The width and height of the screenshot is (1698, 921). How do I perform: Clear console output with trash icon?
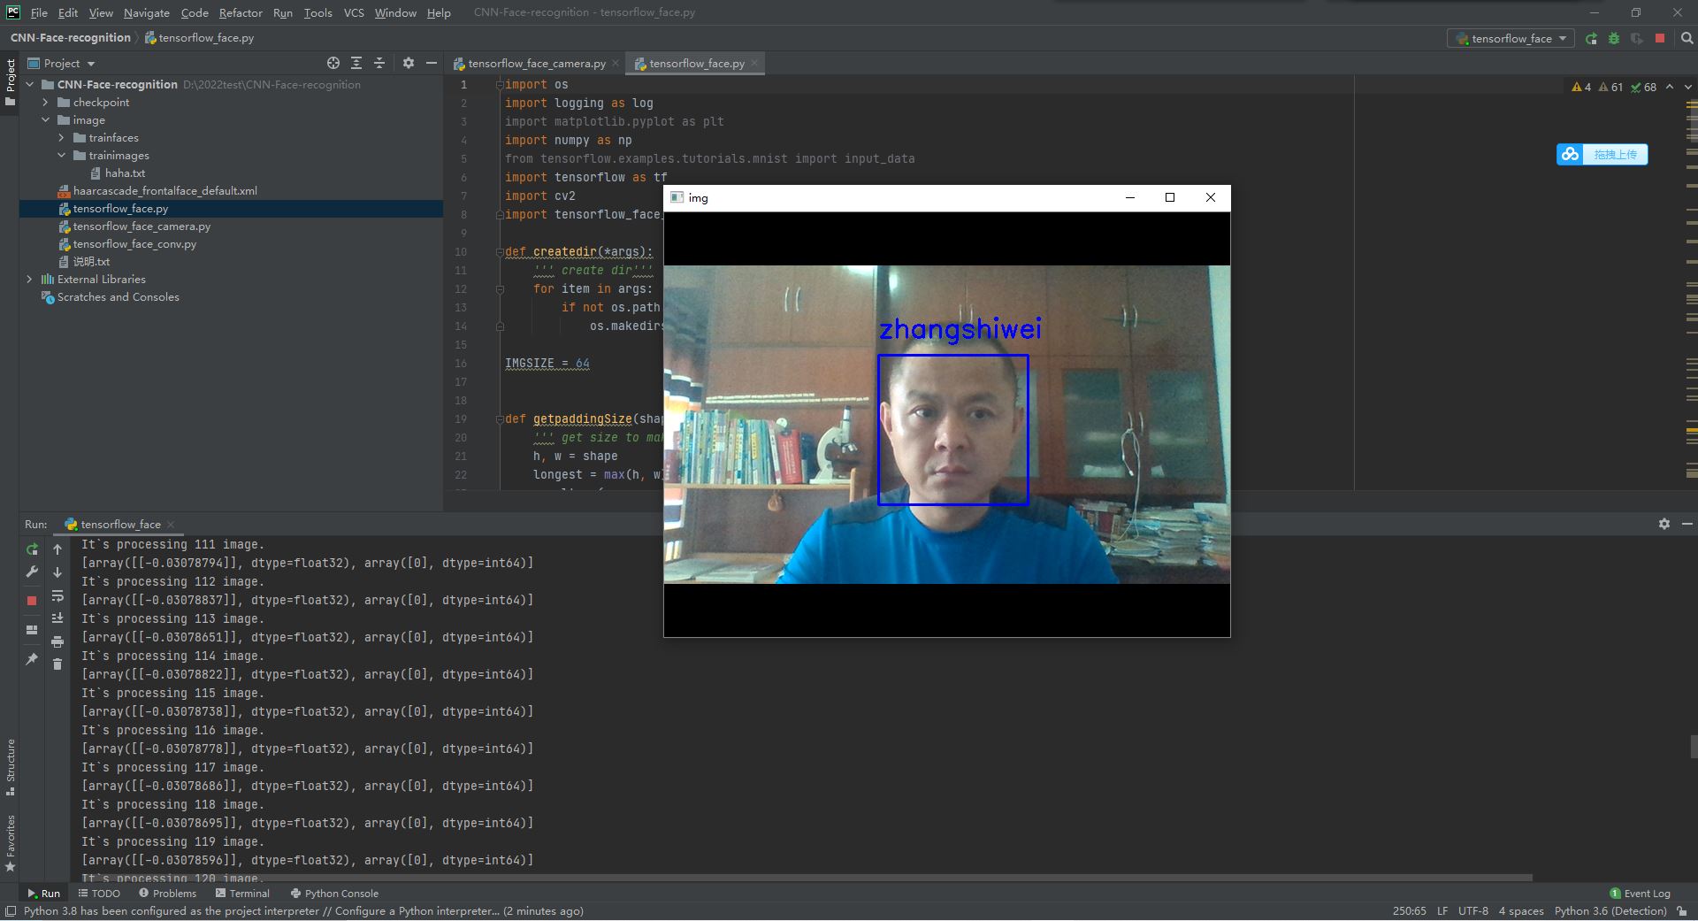click(57, 664)
